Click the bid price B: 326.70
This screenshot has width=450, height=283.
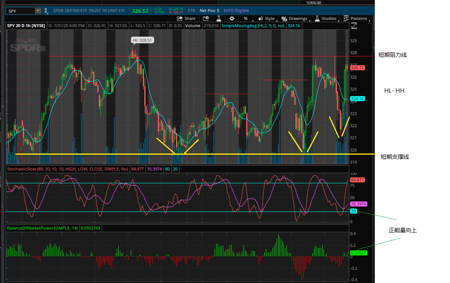[176, 9]
